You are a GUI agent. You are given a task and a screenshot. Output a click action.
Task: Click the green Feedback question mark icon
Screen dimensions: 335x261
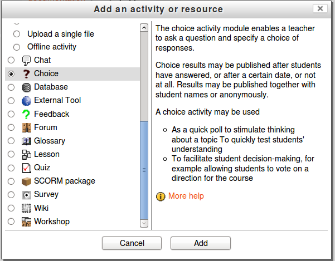(27, 114)
